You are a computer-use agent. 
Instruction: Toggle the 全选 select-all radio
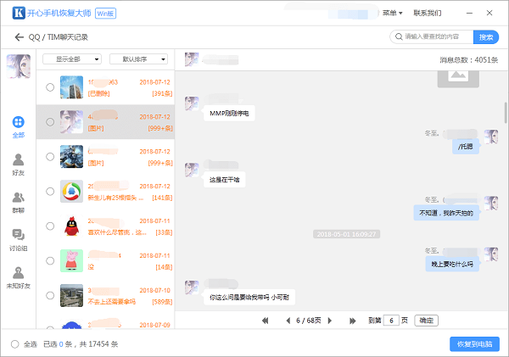(15, 344)
